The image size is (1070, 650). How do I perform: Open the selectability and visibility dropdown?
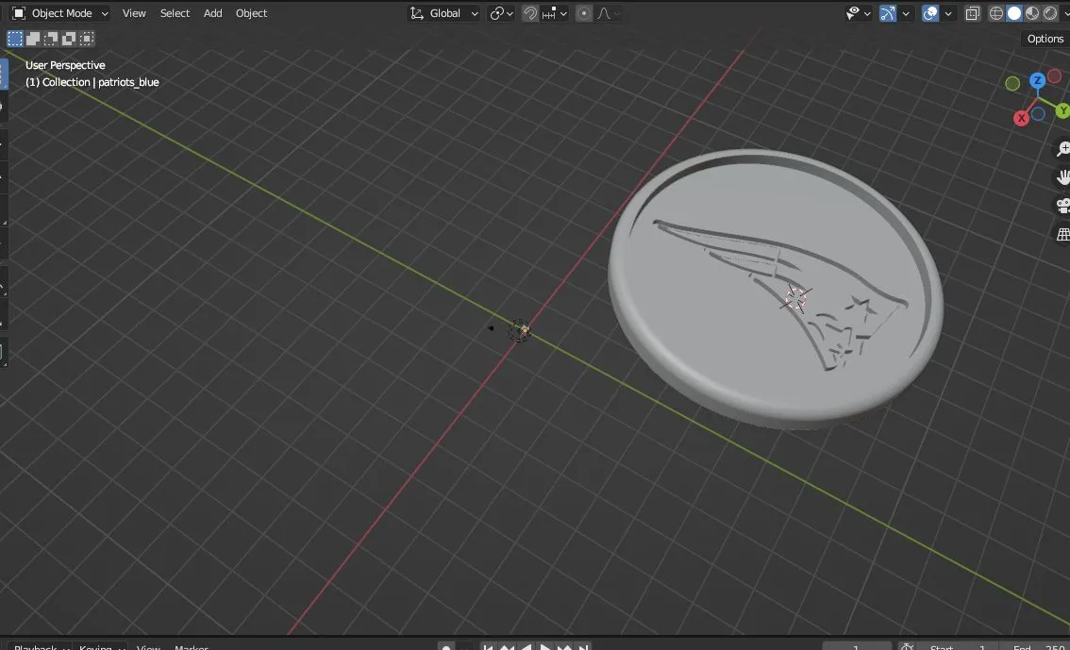pyautogui.click(x=858, y=13)
